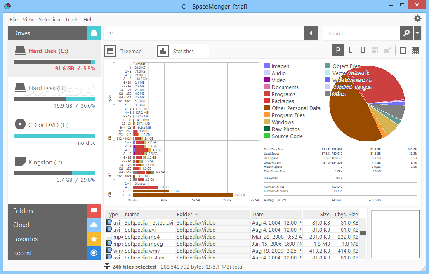Expand the selection summary arrow icon
Viewport: 429px width, 274px height.
tap(107, 266)
